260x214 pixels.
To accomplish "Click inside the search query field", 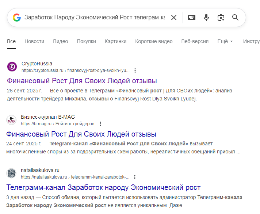I will coord(95,18).
